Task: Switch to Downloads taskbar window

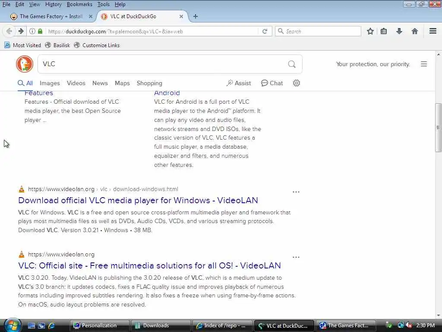Action: (x=161, y=326)
